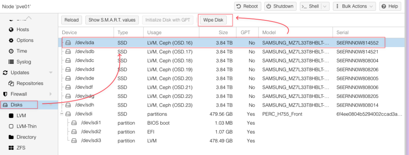Click the Shutdown button
409x155 pixels.
280,6
